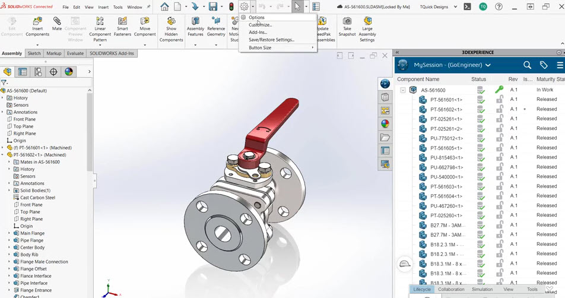
Task: Select Save/Restore Settings... menu entry
Action: pos(271,40)
